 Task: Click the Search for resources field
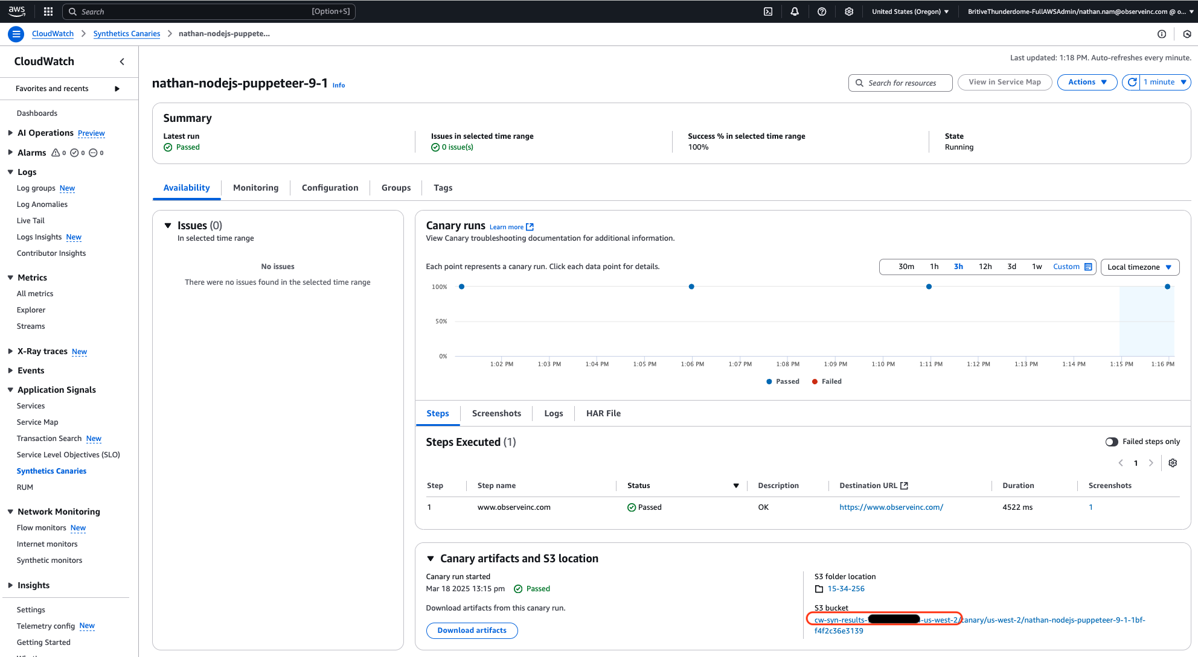[900, 83]
